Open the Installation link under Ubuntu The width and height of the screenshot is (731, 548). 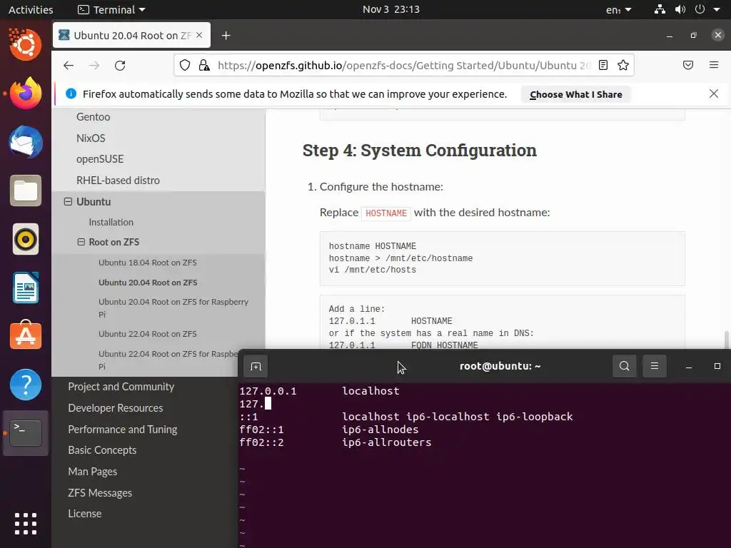pos(111,223)
